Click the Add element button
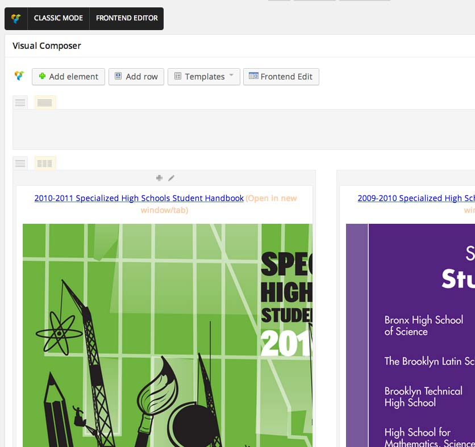Screen dimensions: 475x447 point(68,77)
